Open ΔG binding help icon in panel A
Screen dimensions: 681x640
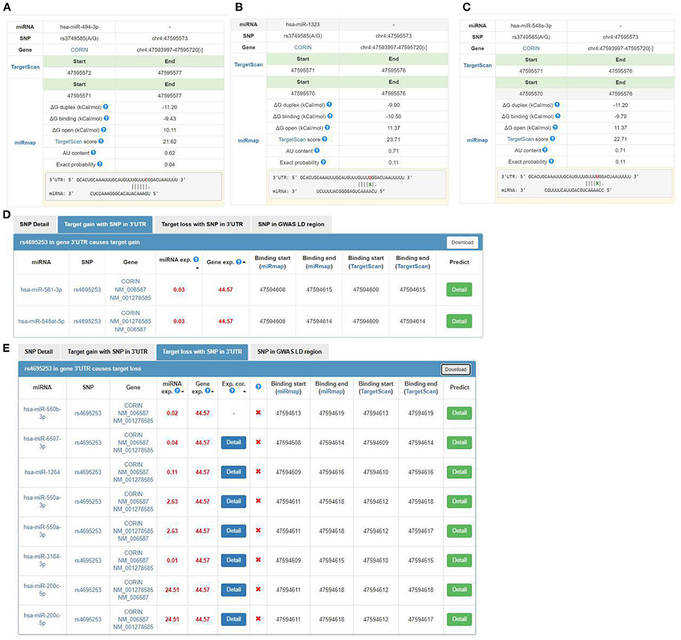coord(106,118)
